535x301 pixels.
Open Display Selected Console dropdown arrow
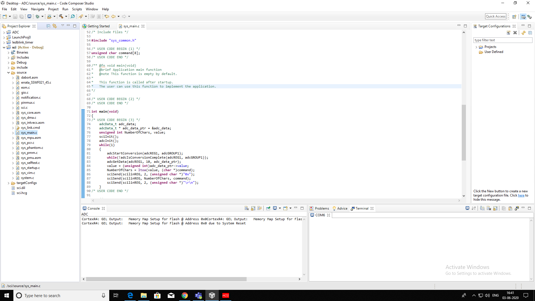tap(280, 208)
